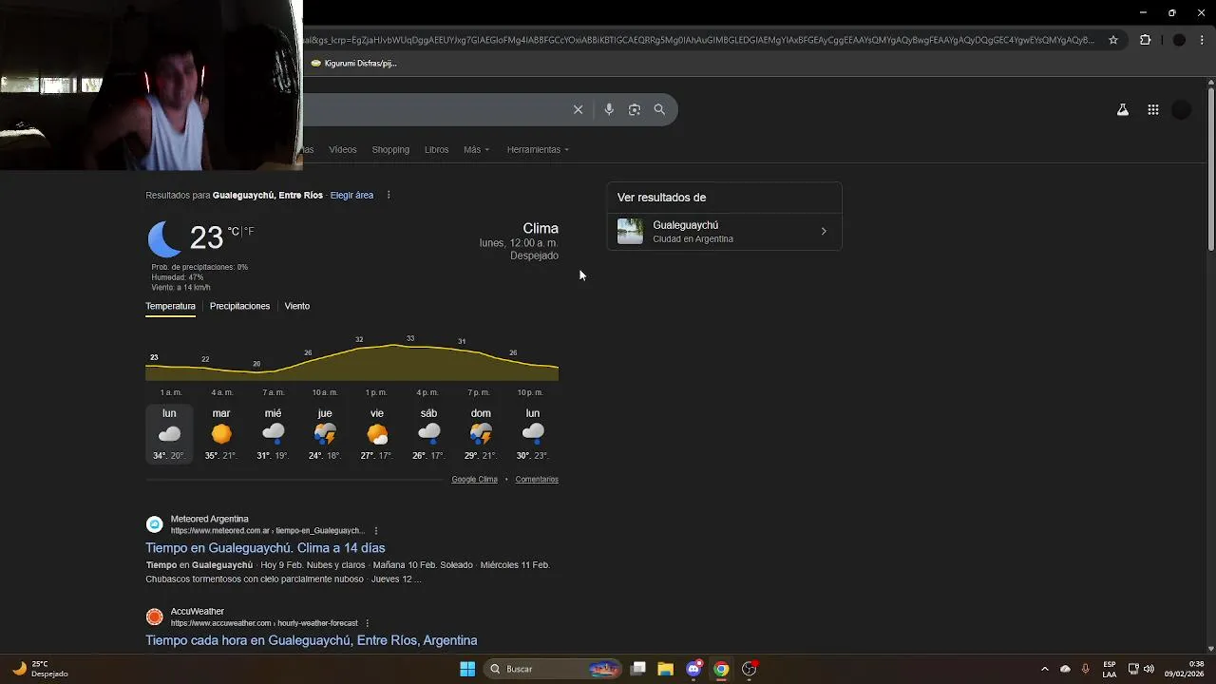
Task: Click inside the Google search input field
Action: coord(432,109)
